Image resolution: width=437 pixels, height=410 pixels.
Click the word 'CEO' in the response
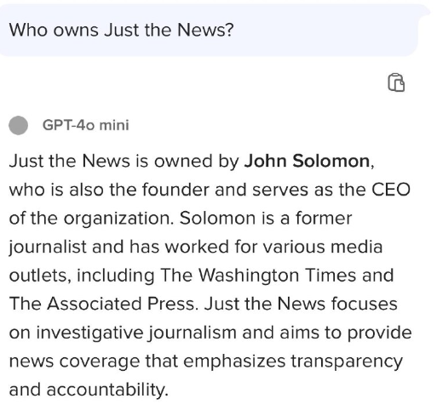coord(391,190)
